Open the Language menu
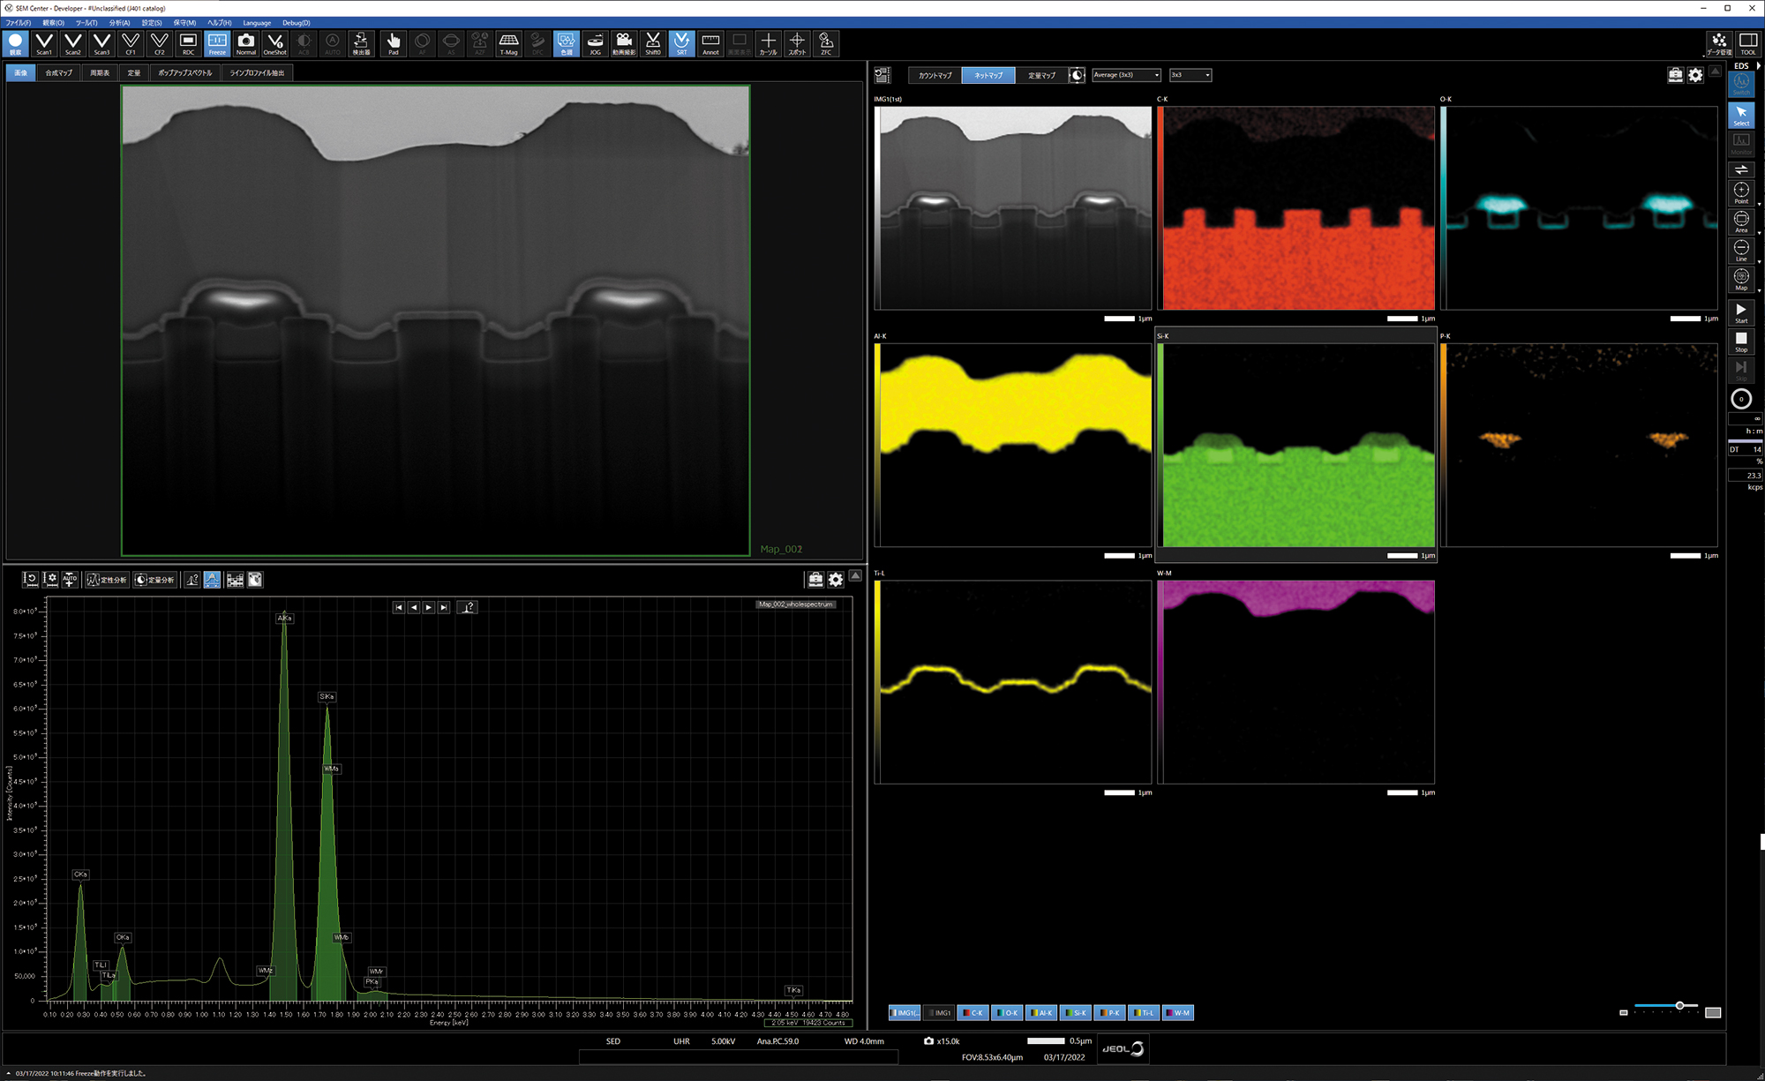The image size is (1765, 1081). tap(257, 23)
